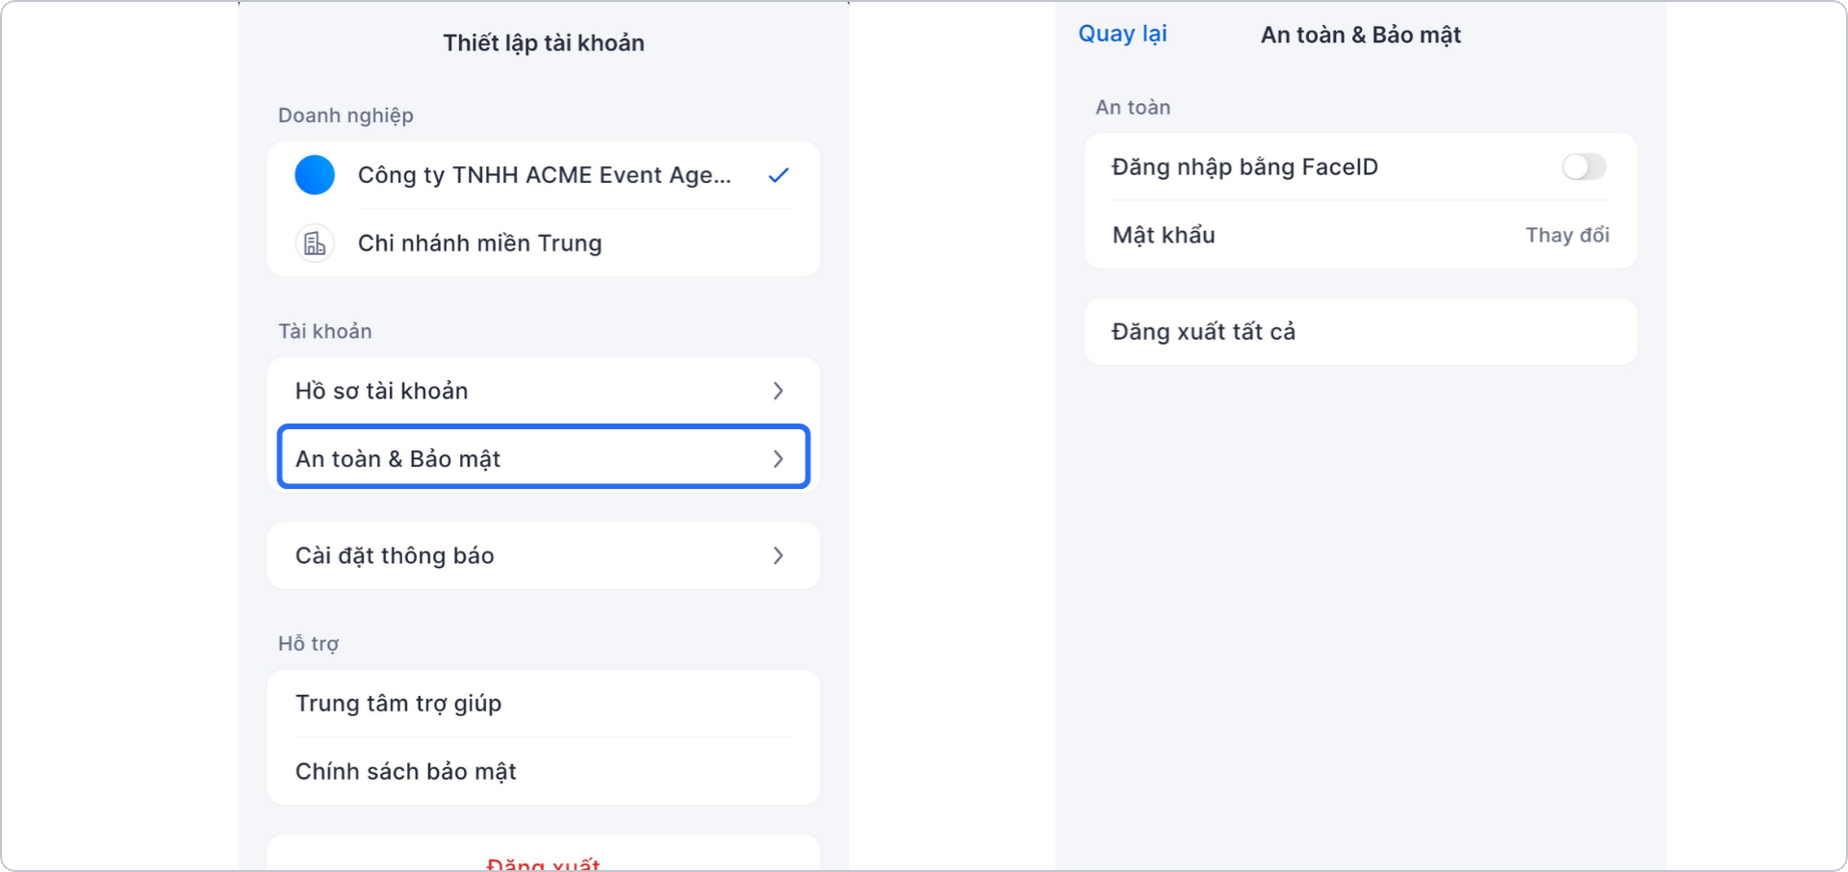The height and width of the screenshot is (872, 1848).
Task: Select Chi nhánh miền Trung branch
Action: click(x=479, y=244)
